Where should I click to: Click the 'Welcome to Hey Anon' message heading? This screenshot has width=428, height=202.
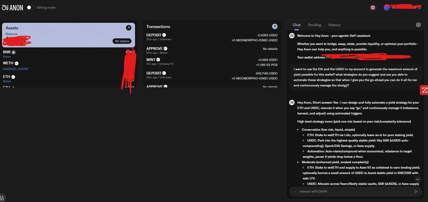(x=334, y=36)
